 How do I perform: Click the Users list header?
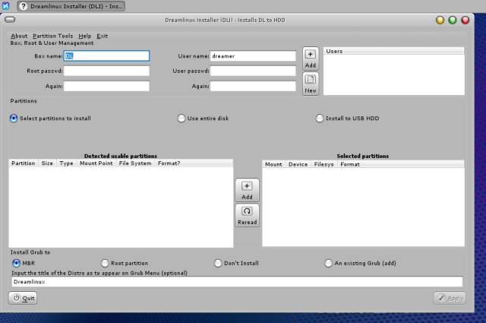[393, 51]
